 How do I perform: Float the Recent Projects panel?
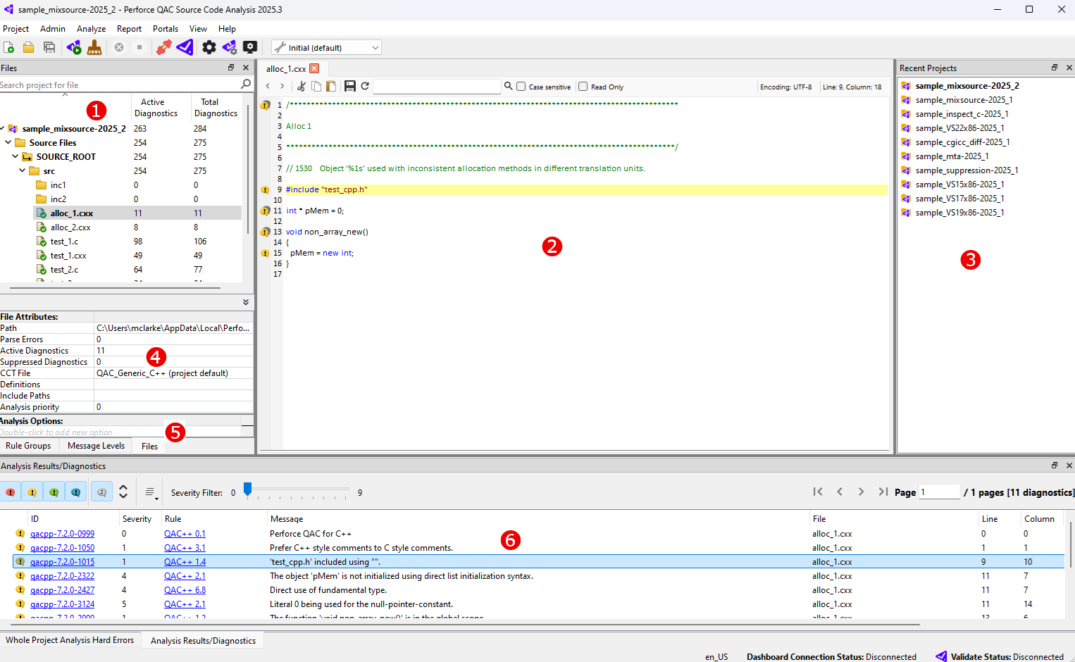pos(1055,68)
